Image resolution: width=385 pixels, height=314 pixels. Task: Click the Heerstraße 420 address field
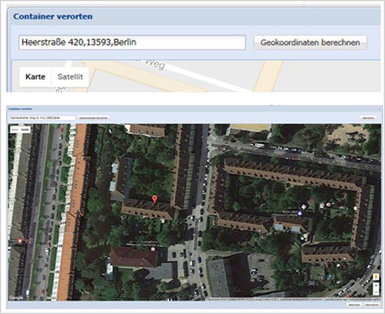132,42
